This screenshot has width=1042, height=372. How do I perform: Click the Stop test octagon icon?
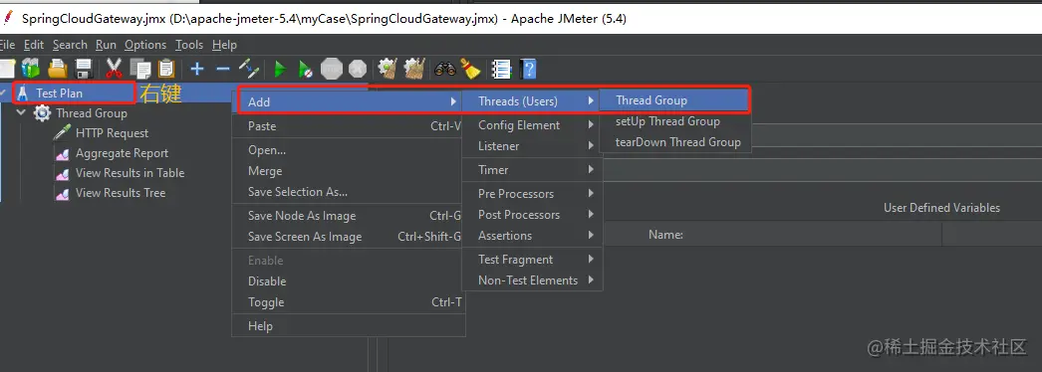pos(332,69)
